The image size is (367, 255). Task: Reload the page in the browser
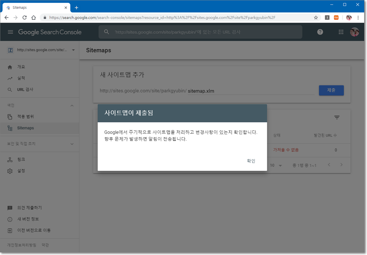click(x=25, y=17)
